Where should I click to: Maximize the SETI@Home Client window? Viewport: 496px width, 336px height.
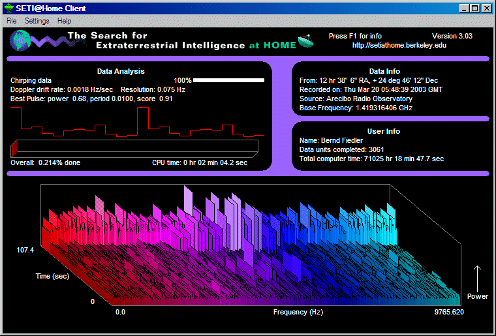tap(475, 8)
